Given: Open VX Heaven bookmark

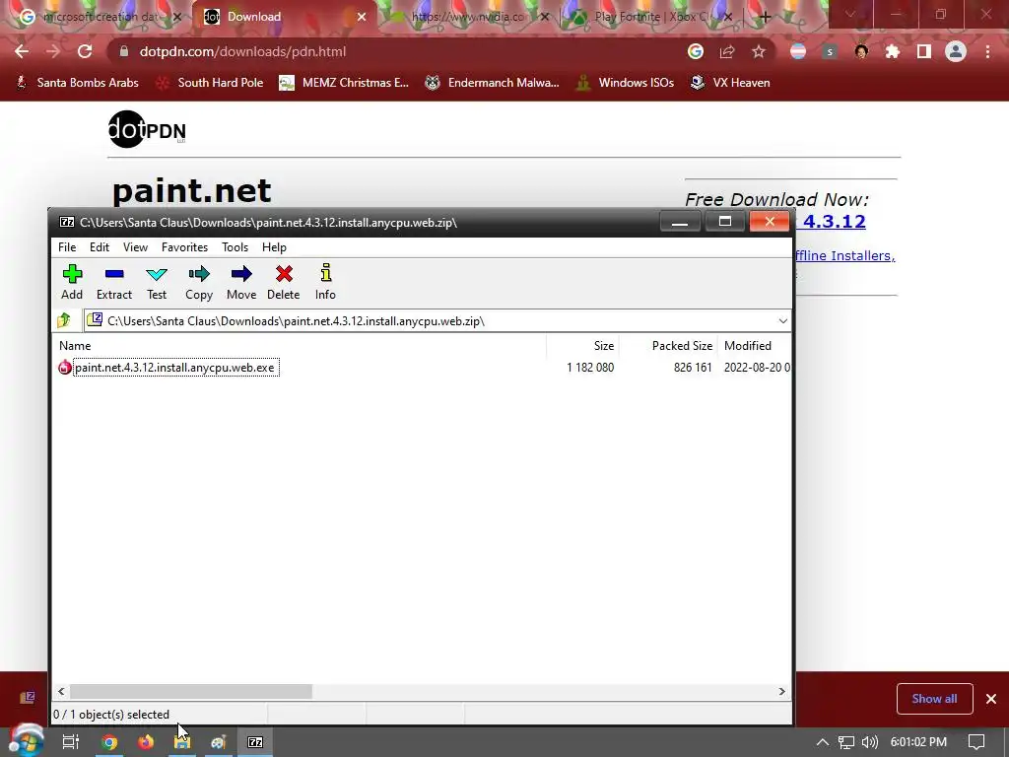Looking at the screenshot, I should click(x=730, y=83).
